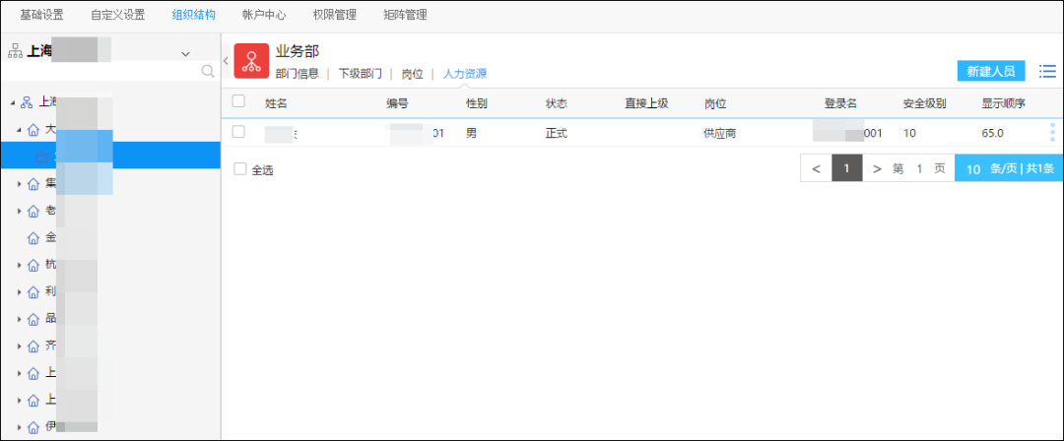Screen dimensions: 1064x441
Task: Click the 新建人员 button
Action: (x=991, y=71)
